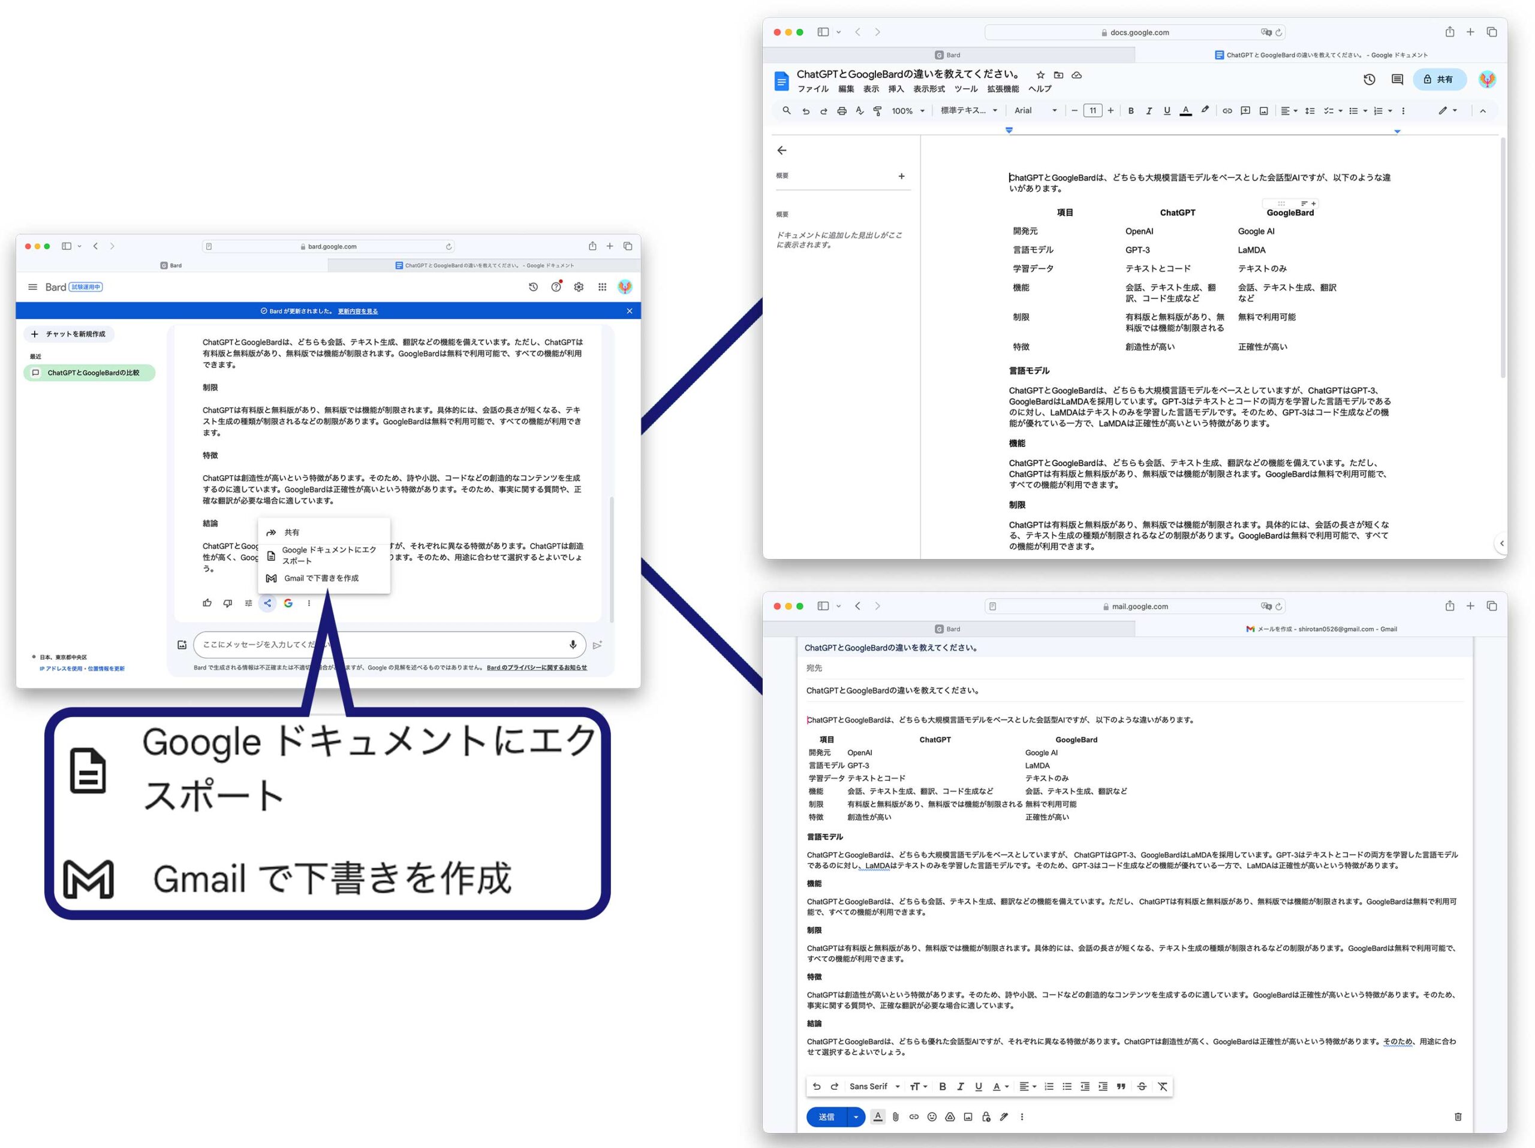Click the Bard help question mark icon
Screen dimensions: 1535x1148
[556, 287]
